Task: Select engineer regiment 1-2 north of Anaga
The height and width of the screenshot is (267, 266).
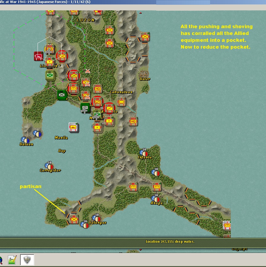Action: 133,187
